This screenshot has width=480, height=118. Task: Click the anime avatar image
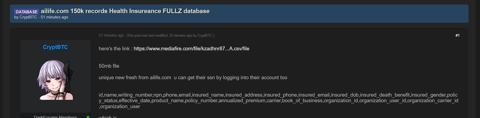point(55,80)
